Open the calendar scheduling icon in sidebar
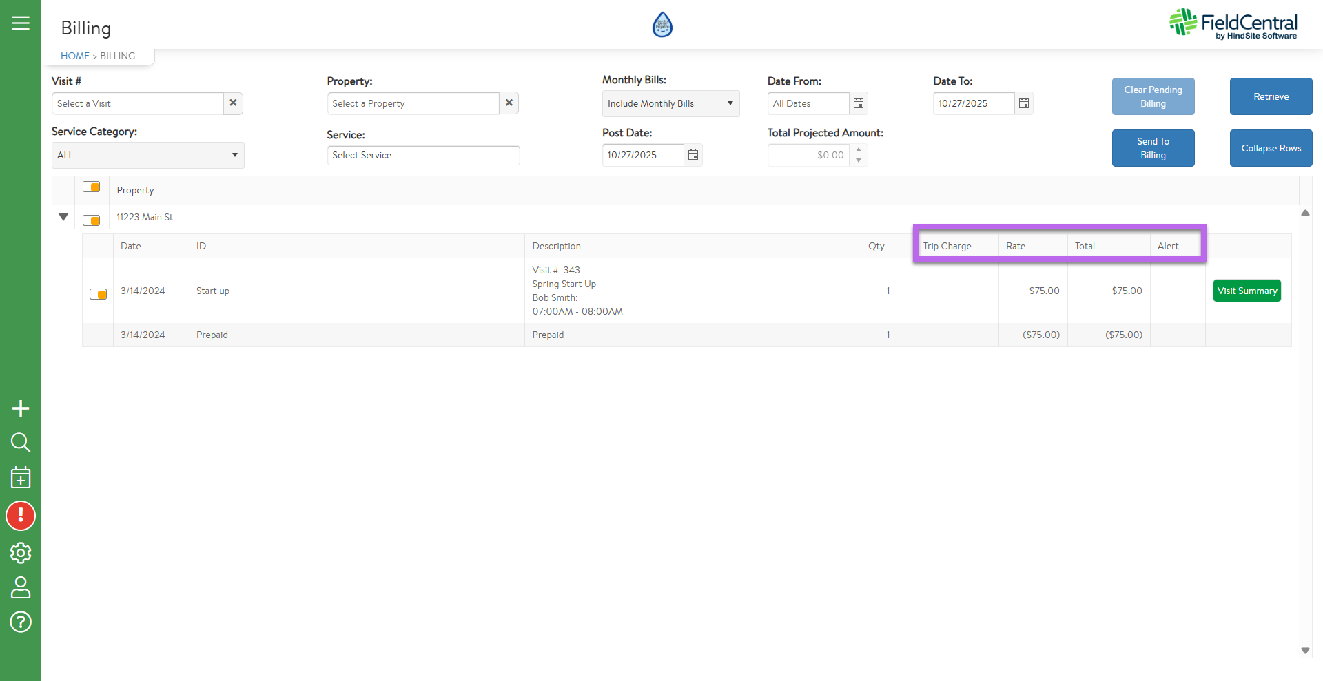 click(x=21, y=477)
